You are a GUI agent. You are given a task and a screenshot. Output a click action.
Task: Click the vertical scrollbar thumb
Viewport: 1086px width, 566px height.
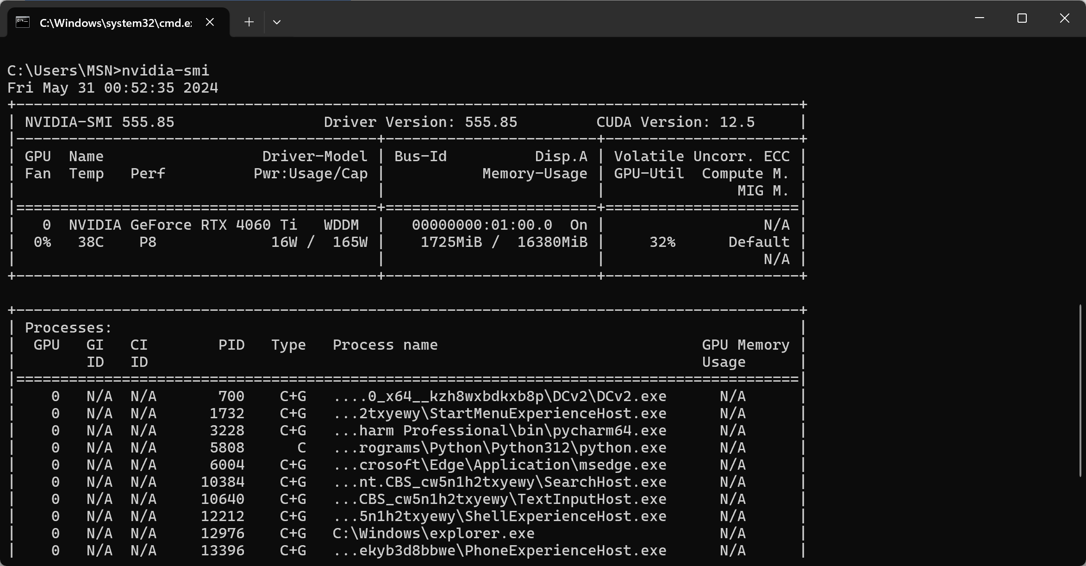pos(1080,390)
